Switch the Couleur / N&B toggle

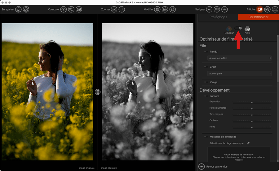point(238,28)
